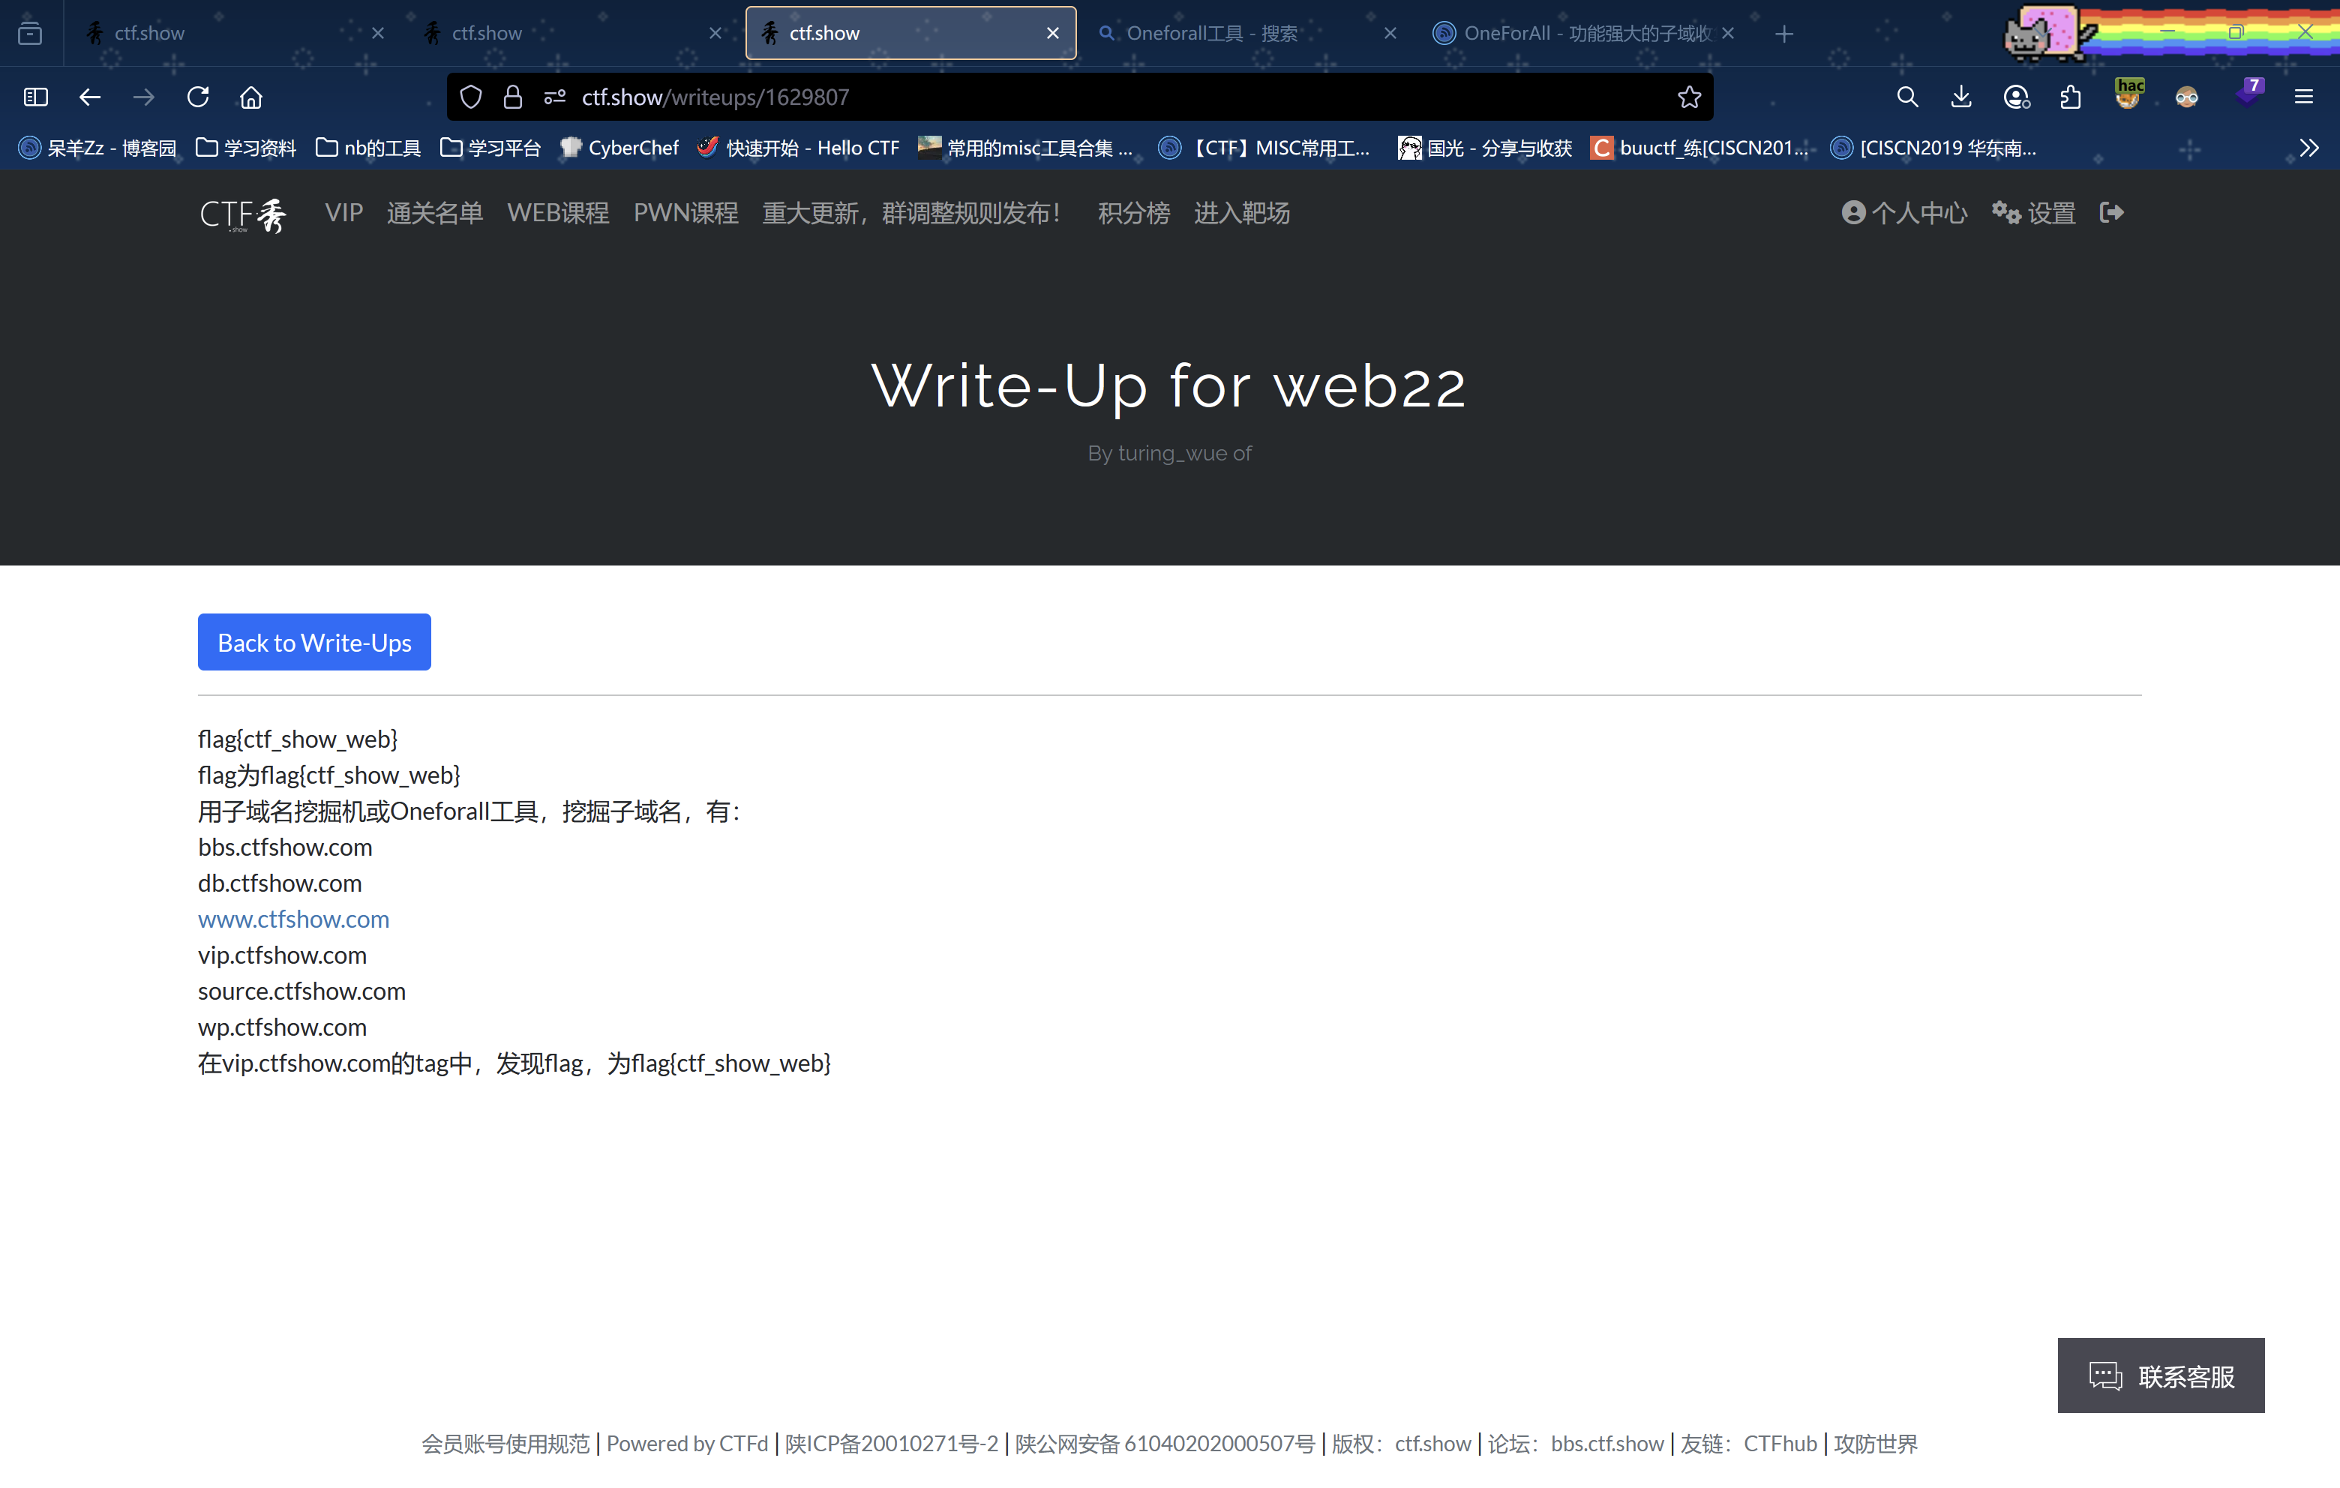
Task: Open a new tab with plus button
Action: pos(1784,34)
